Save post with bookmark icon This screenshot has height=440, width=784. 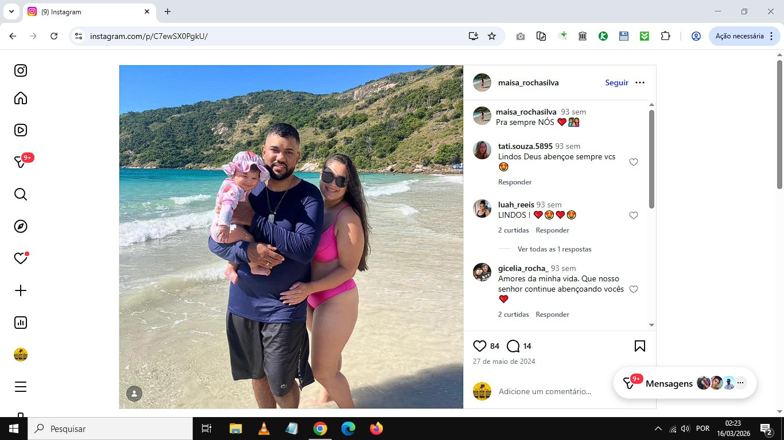tap(640, 346)
